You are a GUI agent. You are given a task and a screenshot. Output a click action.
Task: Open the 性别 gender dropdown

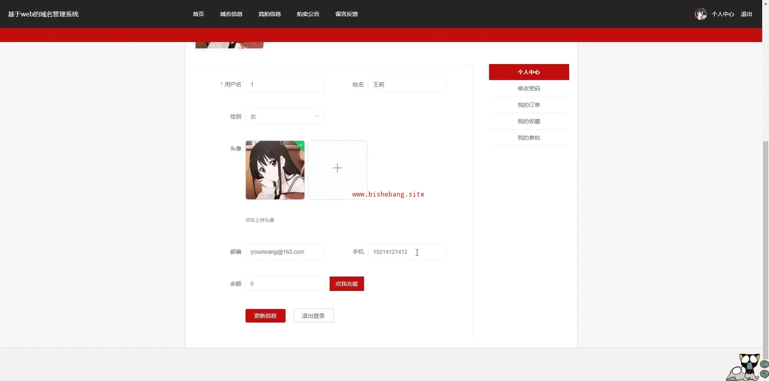point(285,116)
